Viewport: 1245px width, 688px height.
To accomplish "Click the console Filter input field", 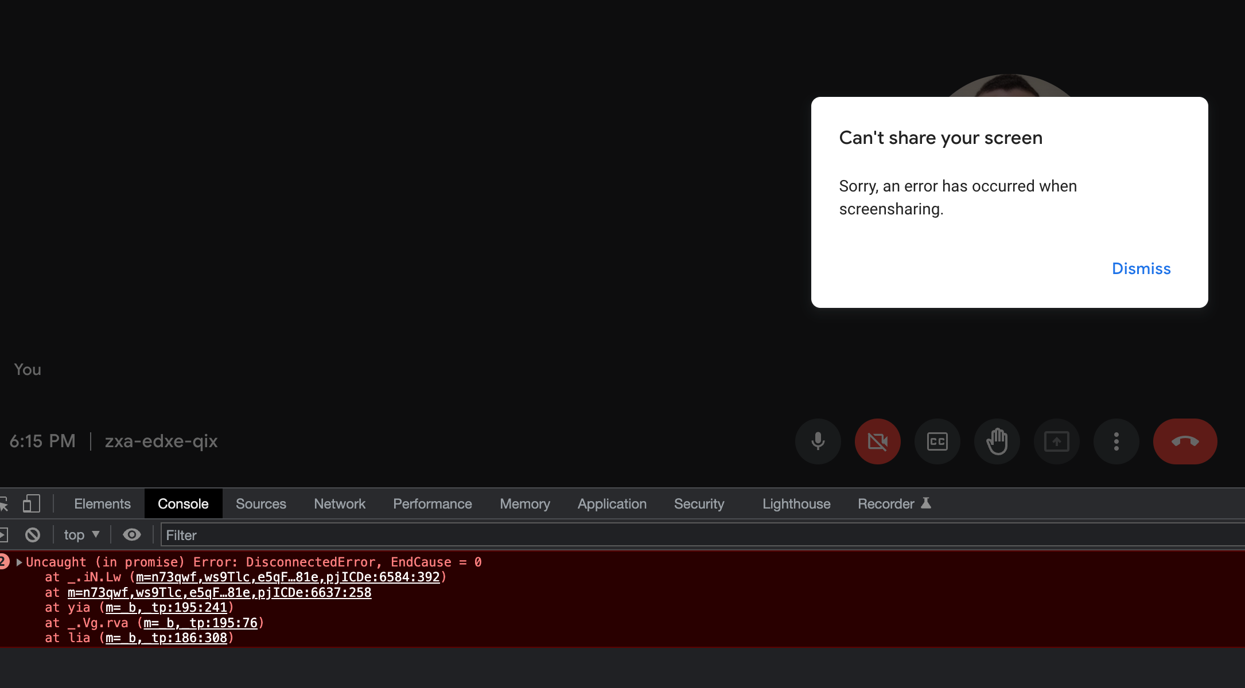I will point(287,535).
